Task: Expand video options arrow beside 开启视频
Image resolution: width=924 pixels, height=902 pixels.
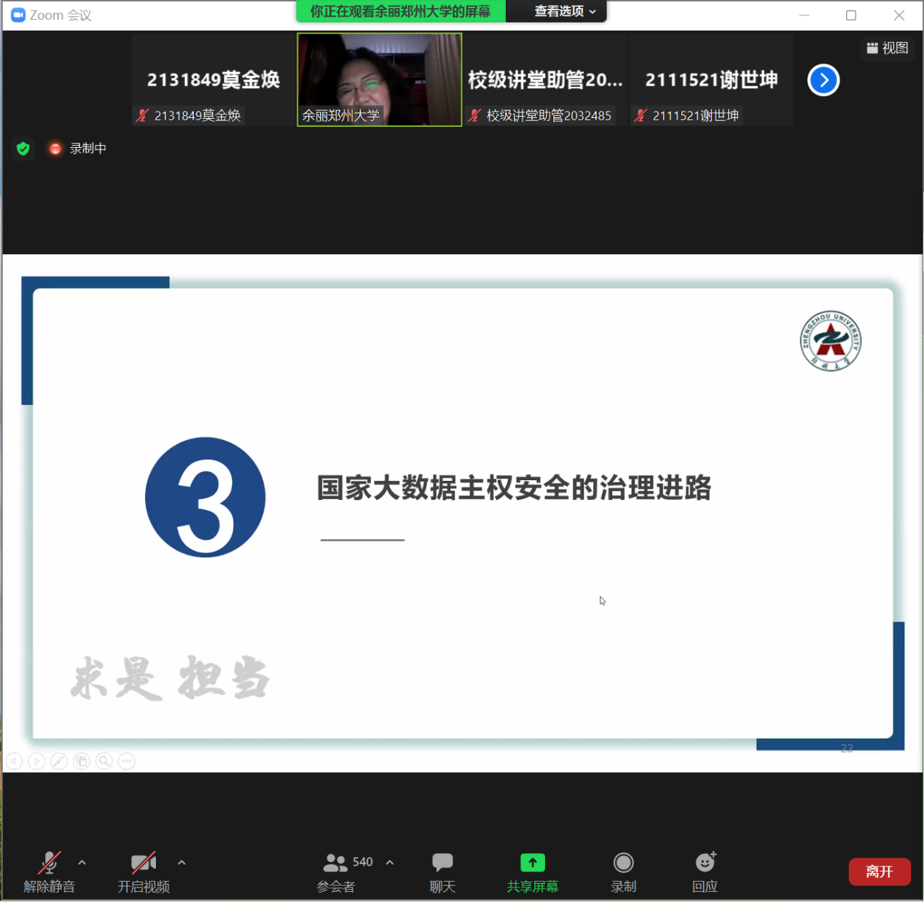Action: coord(181,863)
